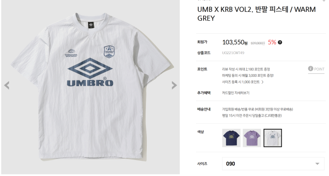View card discount details link
The image size is (329, 176).
coord(236,93)
